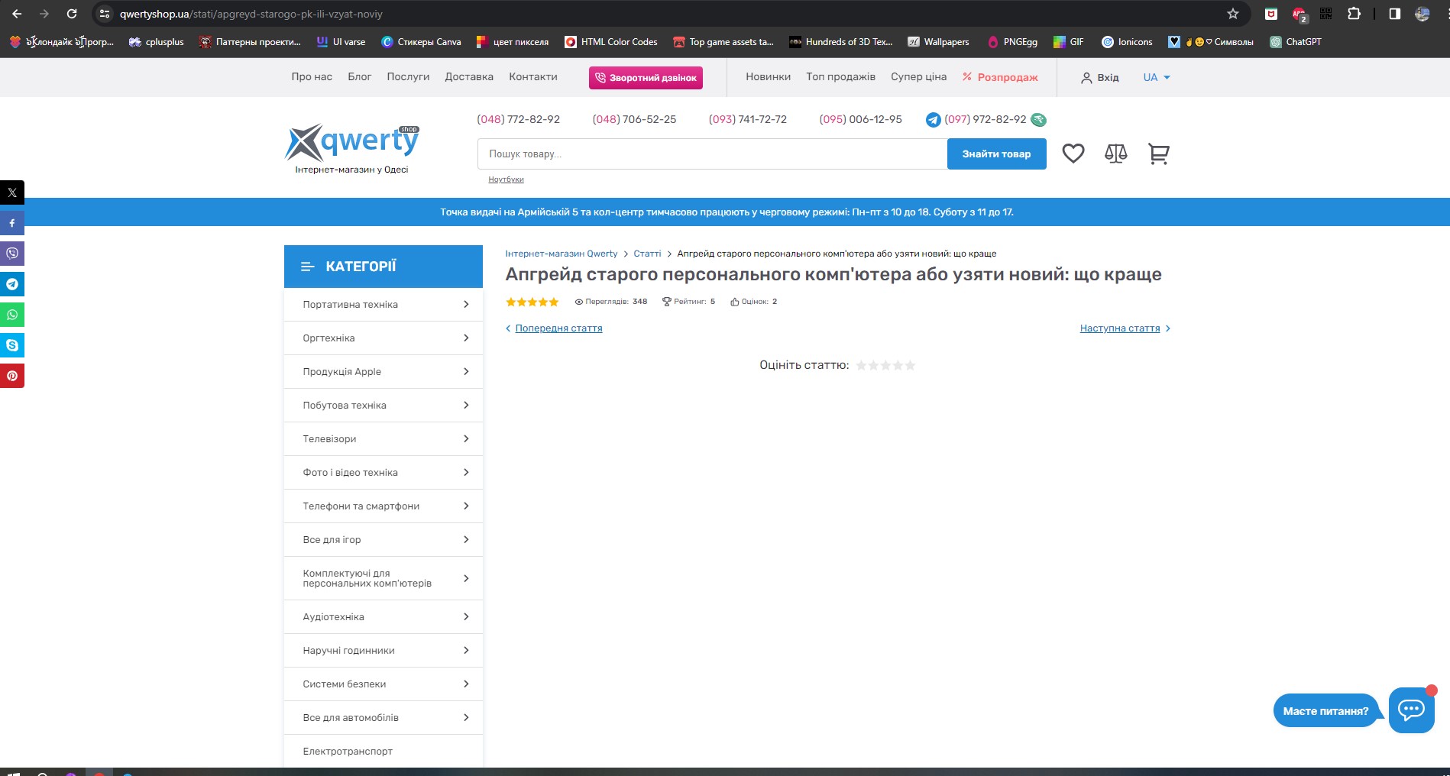Open the UA language dropdown

[1156, 77]
